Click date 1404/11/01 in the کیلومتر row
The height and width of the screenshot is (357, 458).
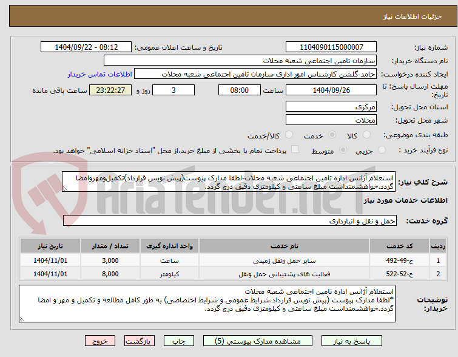(x=50, y=274)
